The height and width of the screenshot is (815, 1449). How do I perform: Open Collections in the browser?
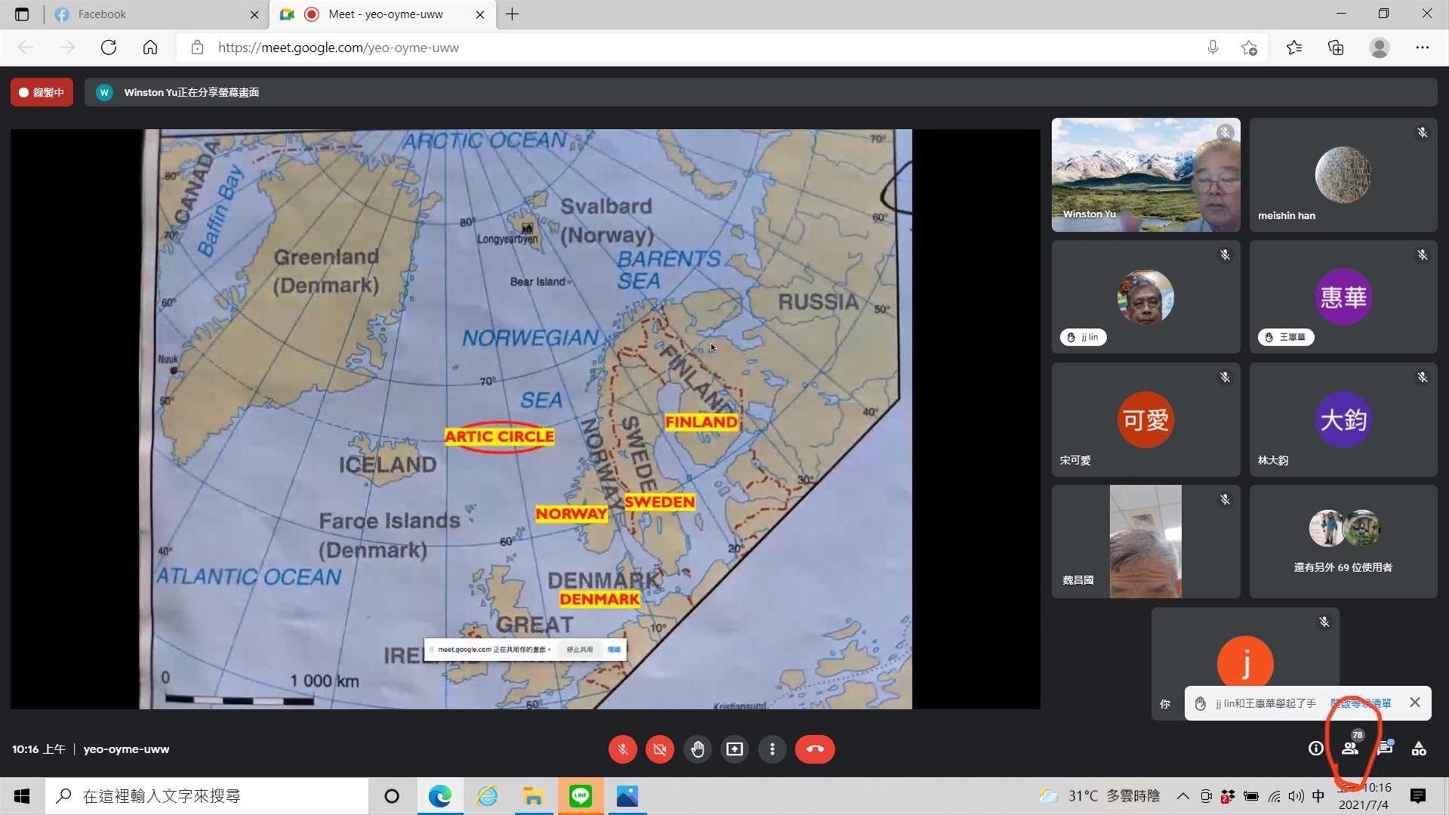[1336, 48]
